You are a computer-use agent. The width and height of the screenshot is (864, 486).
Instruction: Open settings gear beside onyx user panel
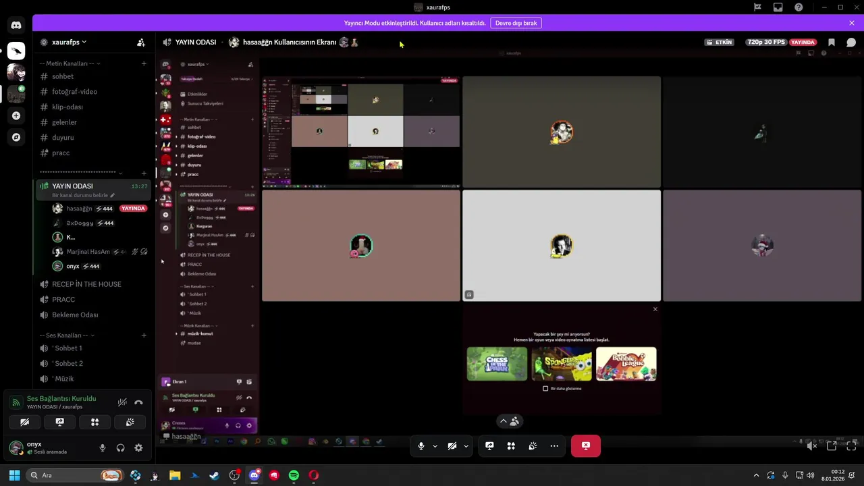138,448
